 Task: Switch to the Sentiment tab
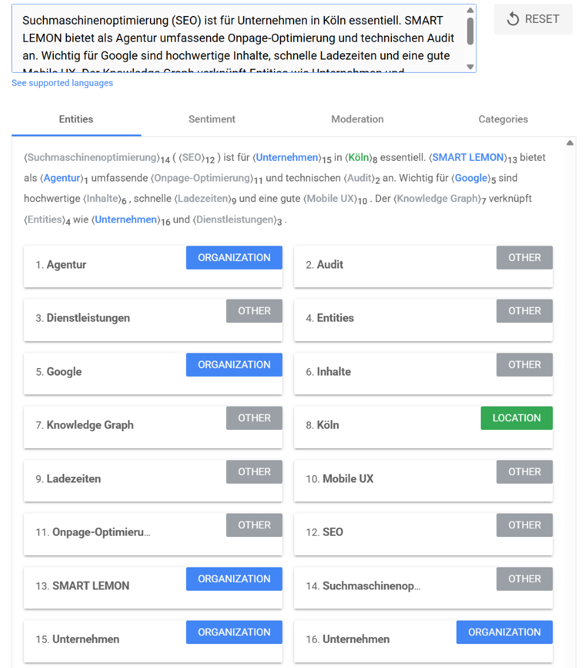[x=212, y=119]
